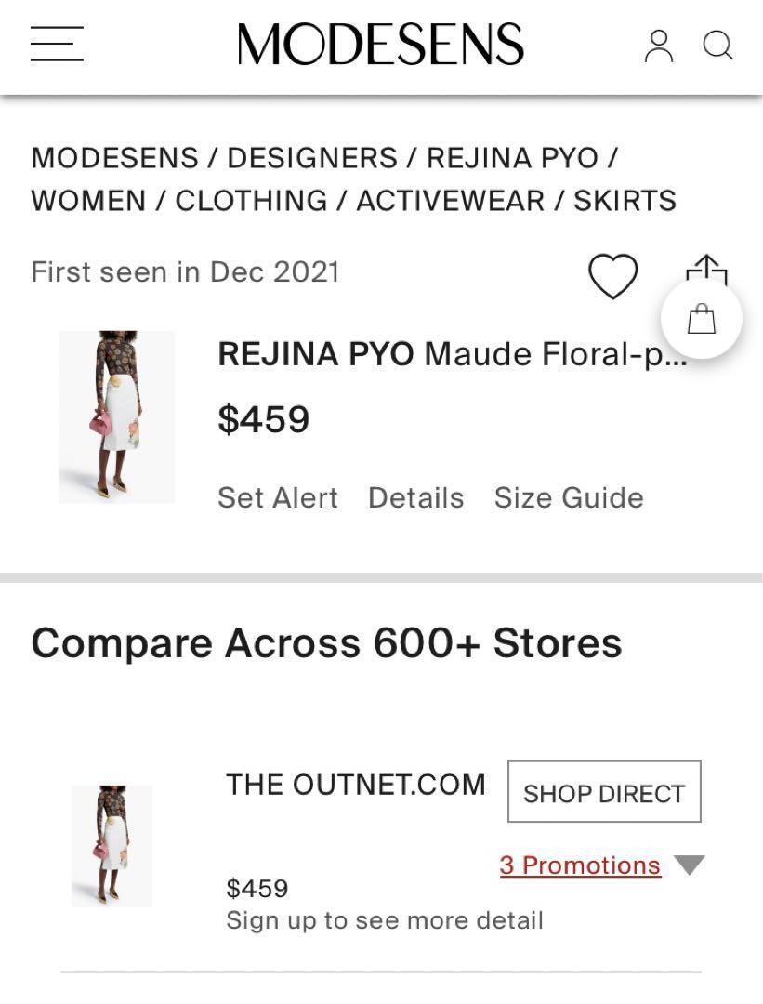The image size is (763, 1004).
Task: Open THE OUTNET.COM store name
Action: (x=356, y=785)
